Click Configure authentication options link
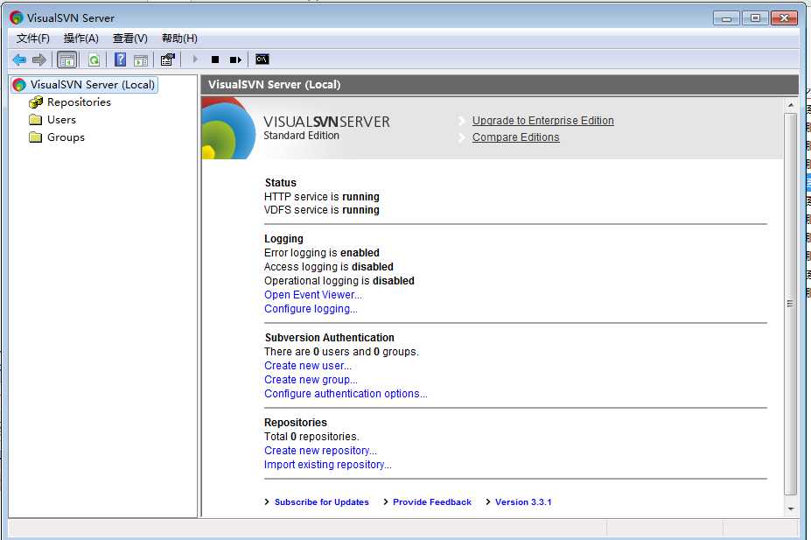811x540 pixels. click(x=346, y=394)
